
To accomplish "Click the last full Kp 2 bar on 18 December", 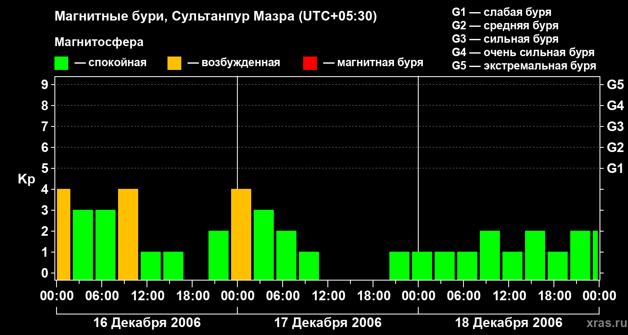I will (x=580, y=255).
